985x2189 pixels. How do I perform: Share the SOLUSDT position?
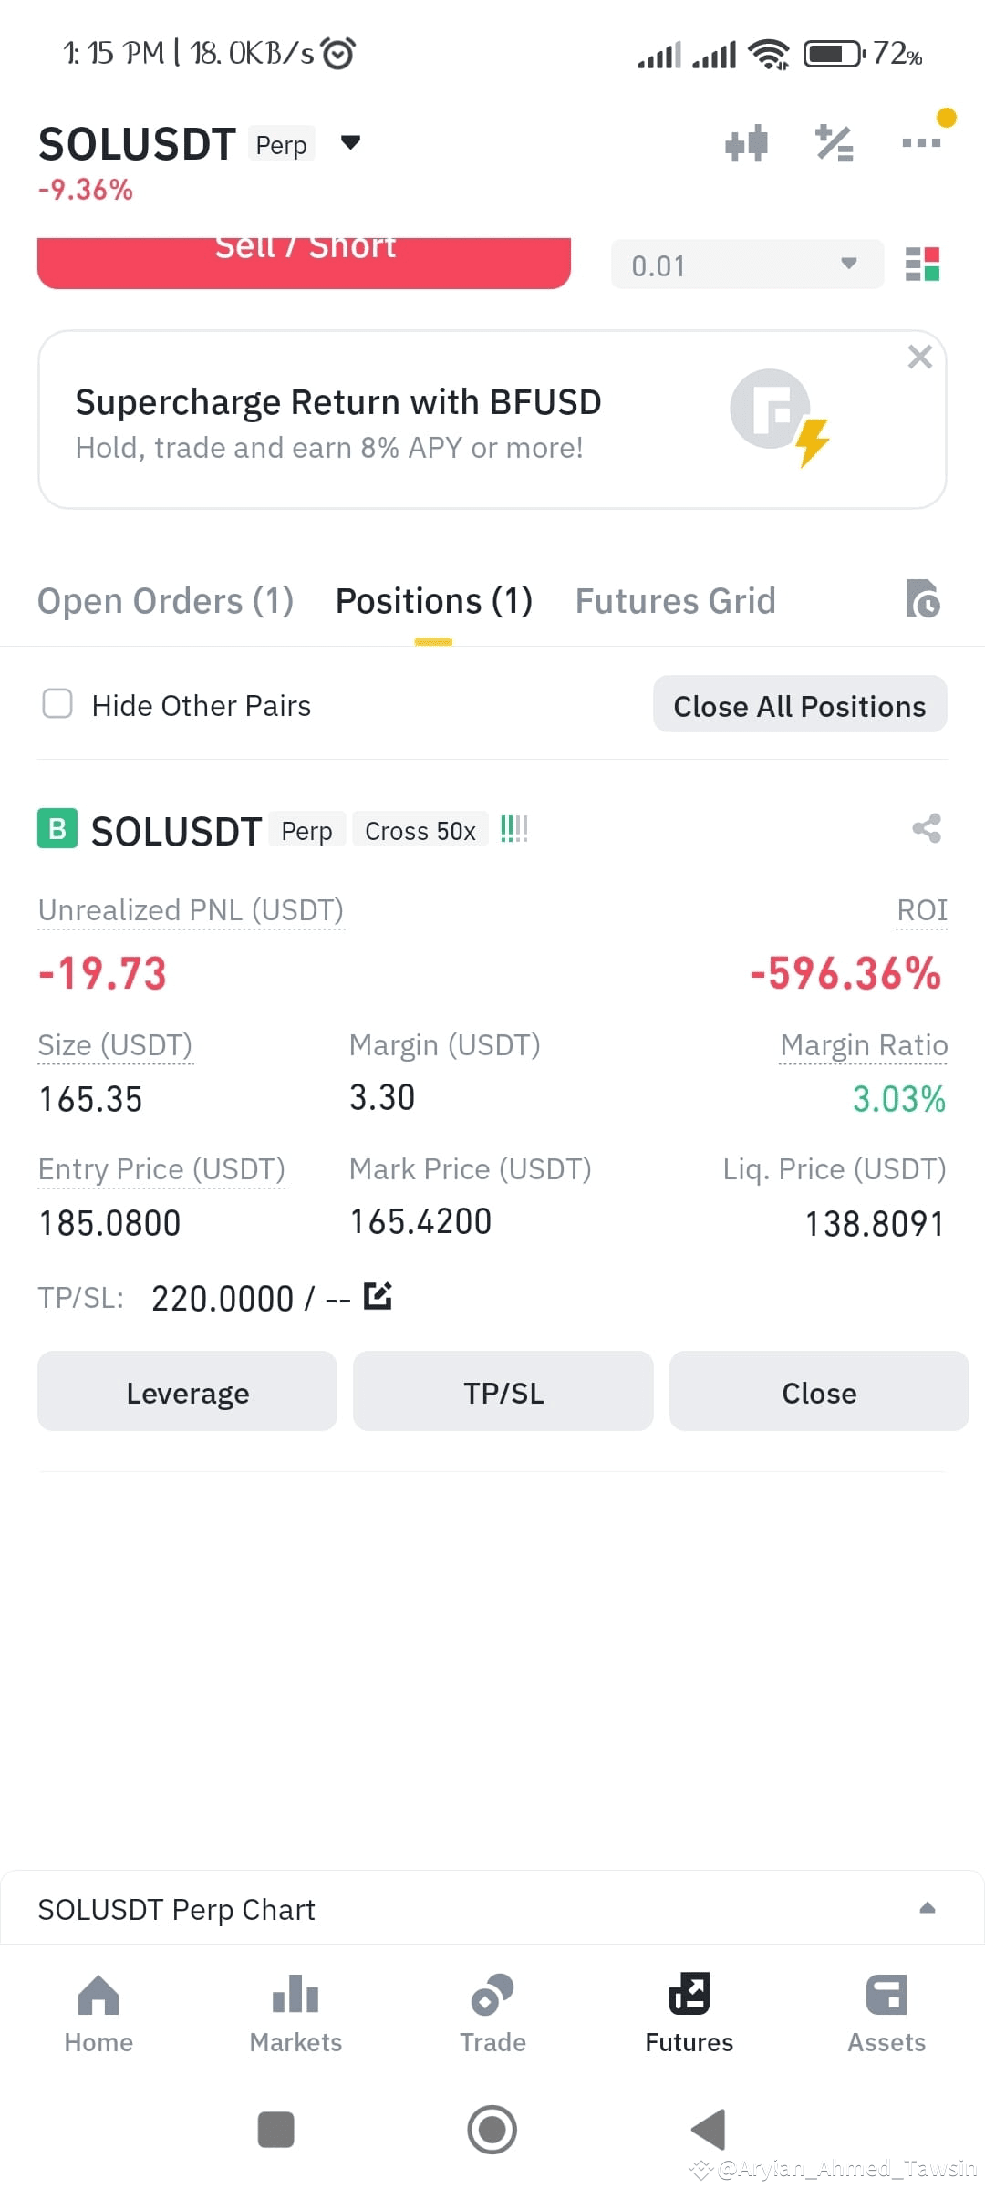tap(927, 828)
